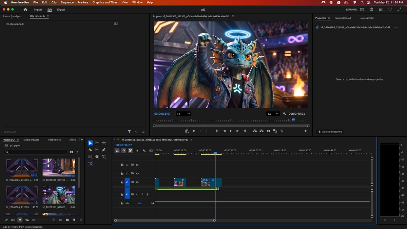Click Mark Out in Program monitor
The height and width of the screenshot is (229, 407).
click(x=208, y=131)
